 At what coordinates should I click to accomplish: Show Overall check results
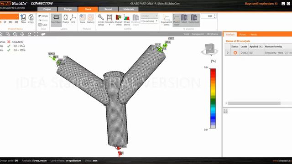[x=119, y=20]
